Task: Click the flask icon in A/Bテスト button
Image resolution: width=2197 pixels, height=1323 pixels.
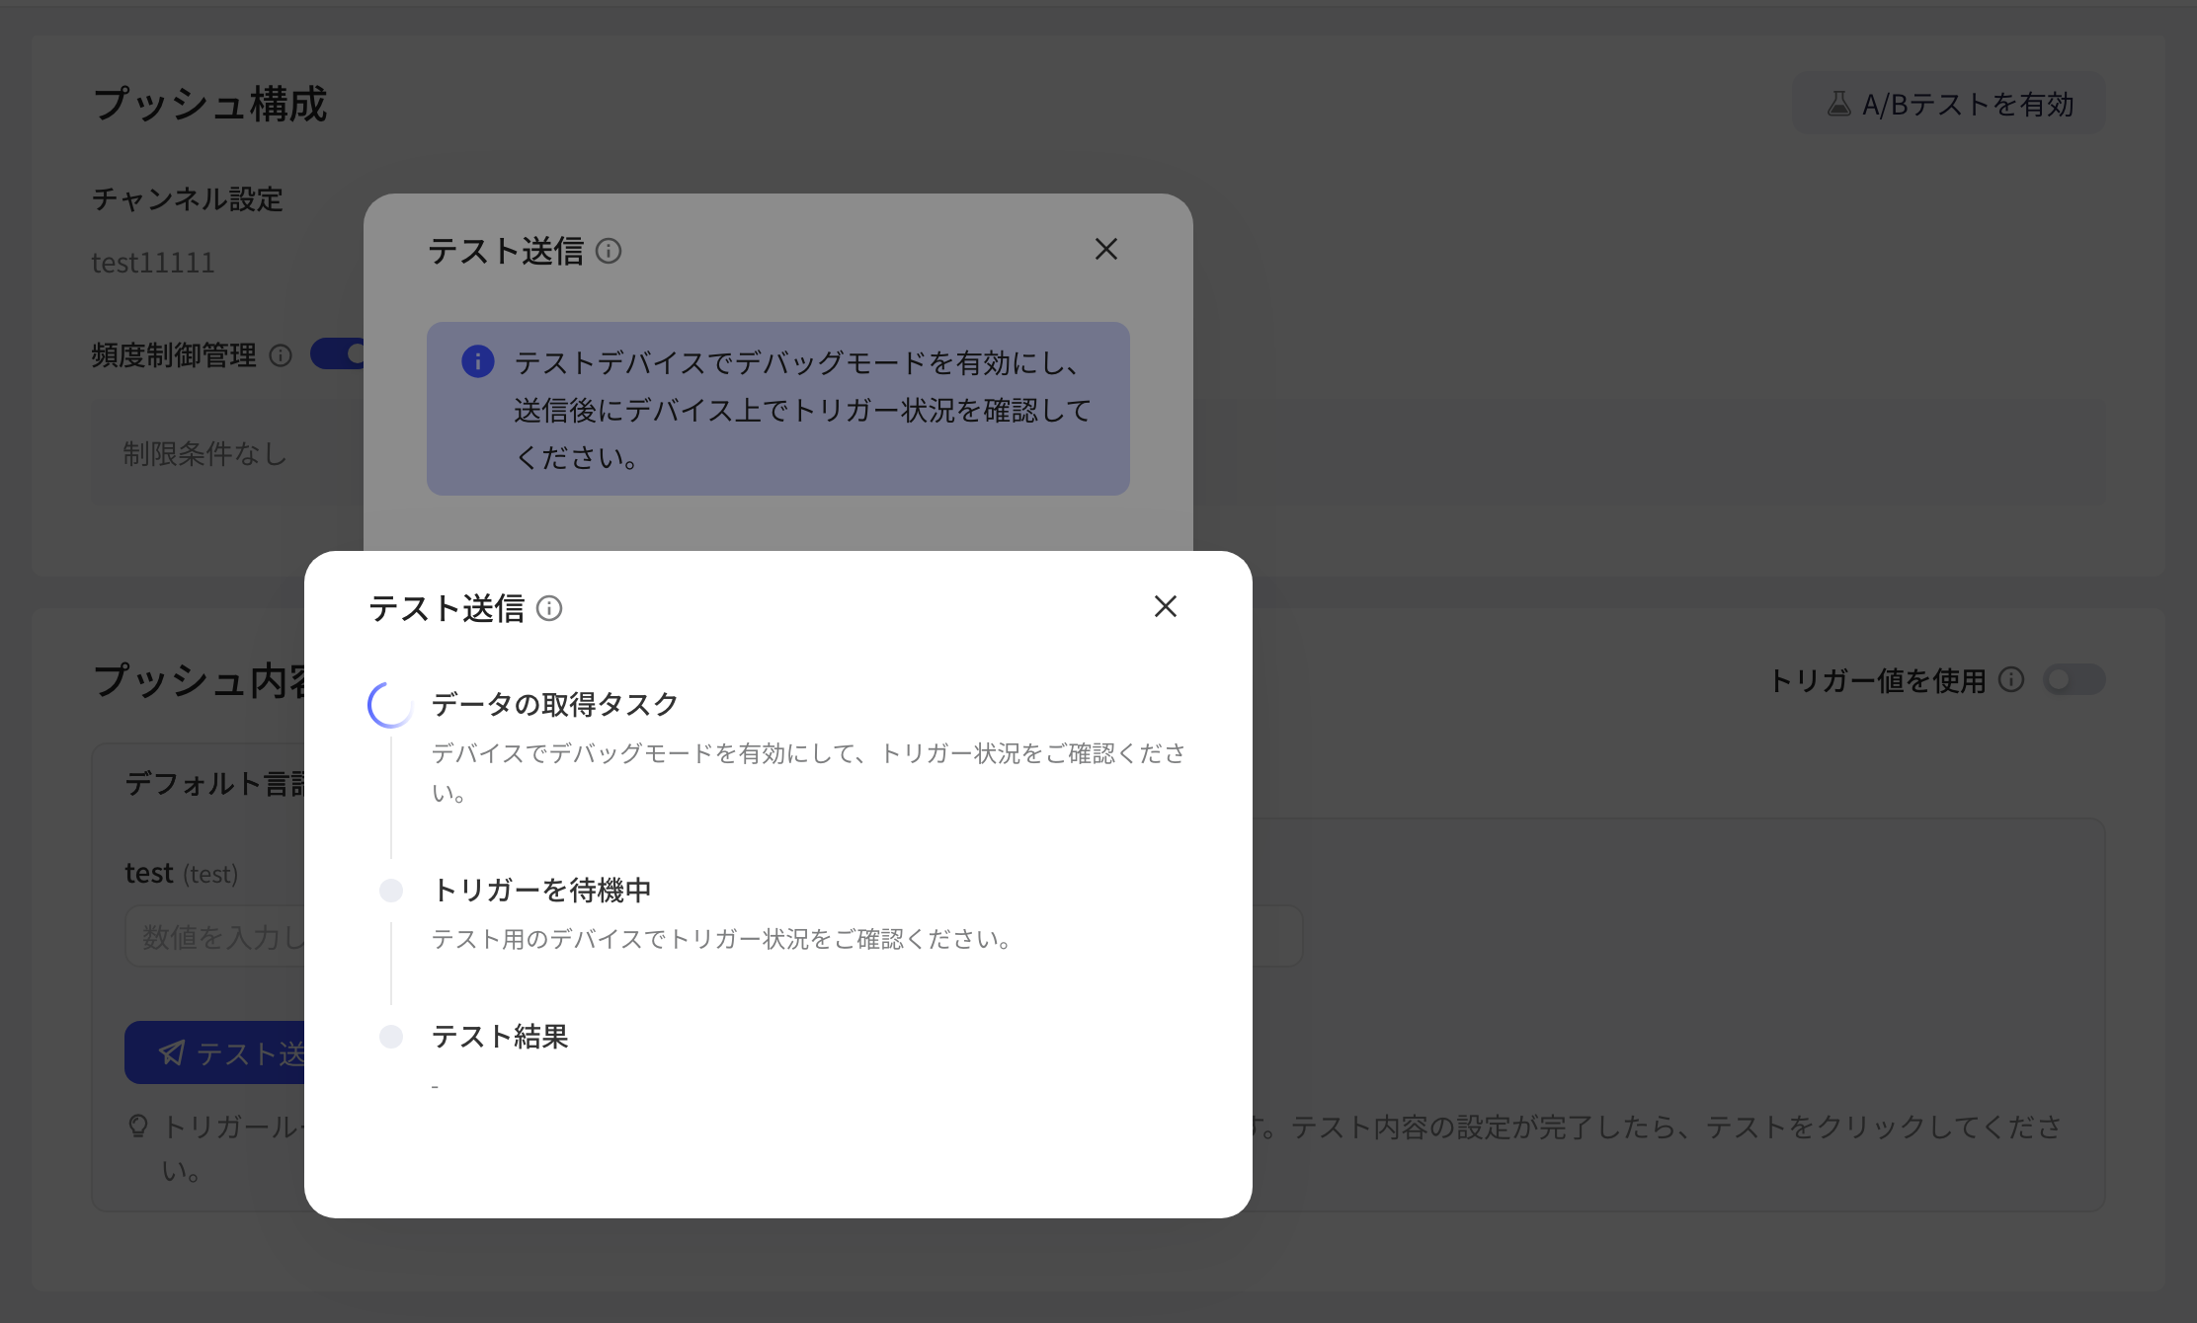Action: click(x=1838, y=103)
